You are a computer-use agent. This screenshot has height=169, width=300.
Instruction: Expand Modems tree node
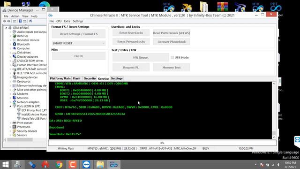pyautogui.click(x=10, y=94)
